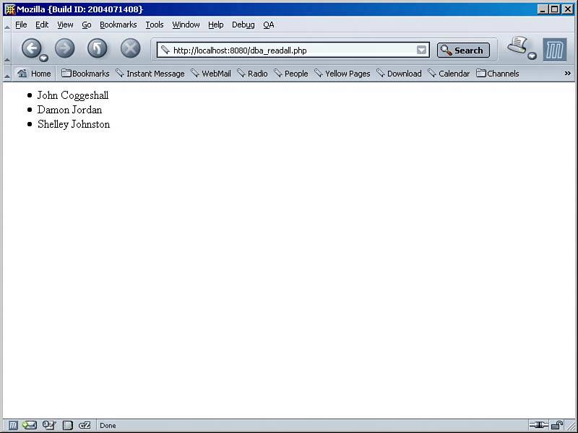Click the Mozilla throbber logo
Viewport: 578px width, 433px height.
click(554, 50)
